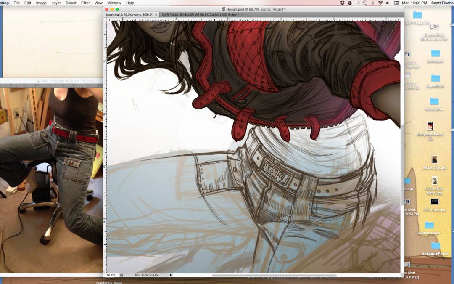Open the Wi-Fi menu bar icon
This screenshot has height=284, width=454.
pyautogui.click(x=380, y=3)
